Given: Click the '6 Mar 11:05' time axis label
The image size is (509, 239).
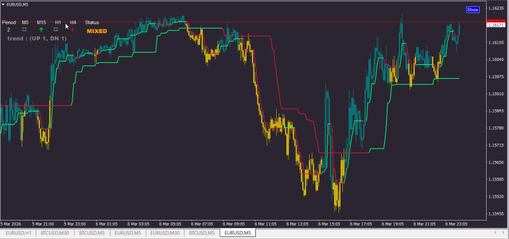Looking at the screenshot, I should (265, 224).
